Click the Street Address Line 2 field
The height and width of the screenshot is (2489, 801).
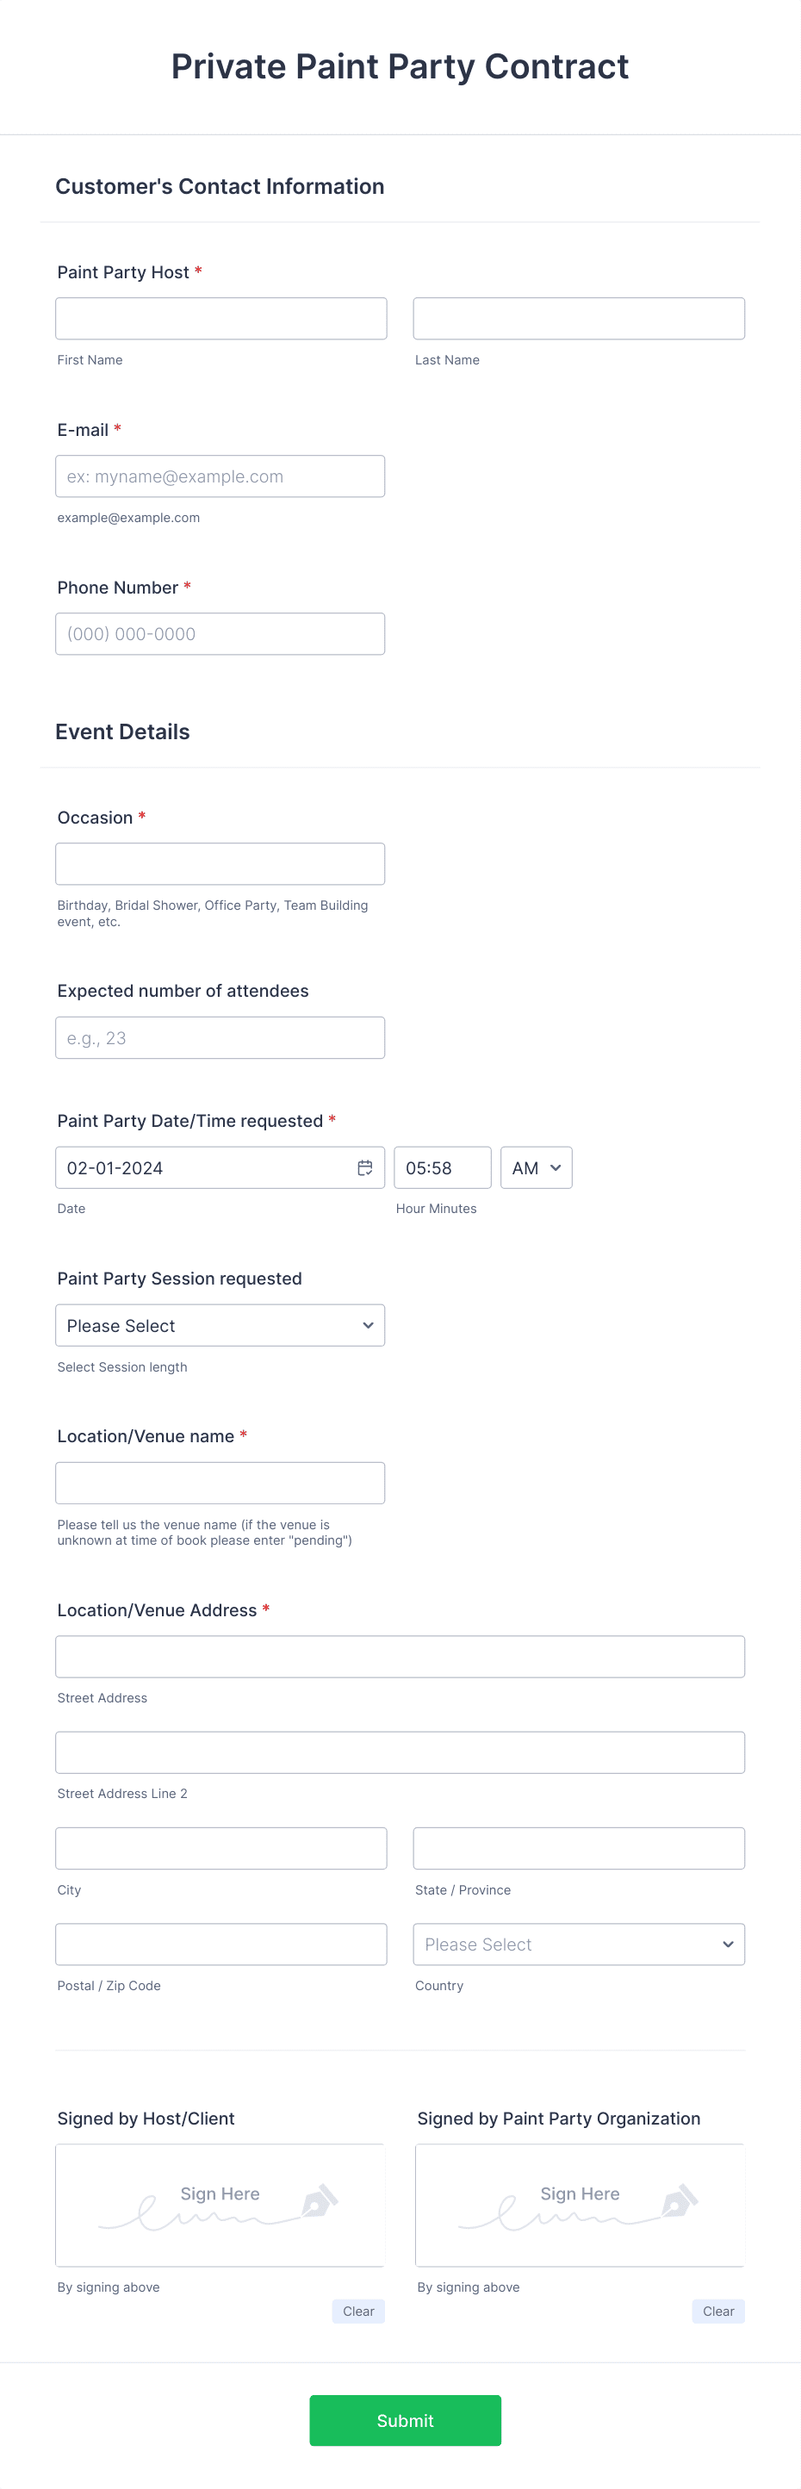(400, 1752)
